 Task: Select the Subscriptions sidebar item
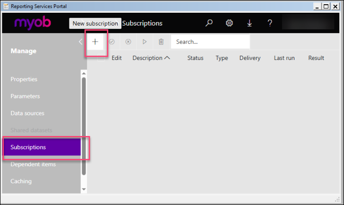click(28, 147)
